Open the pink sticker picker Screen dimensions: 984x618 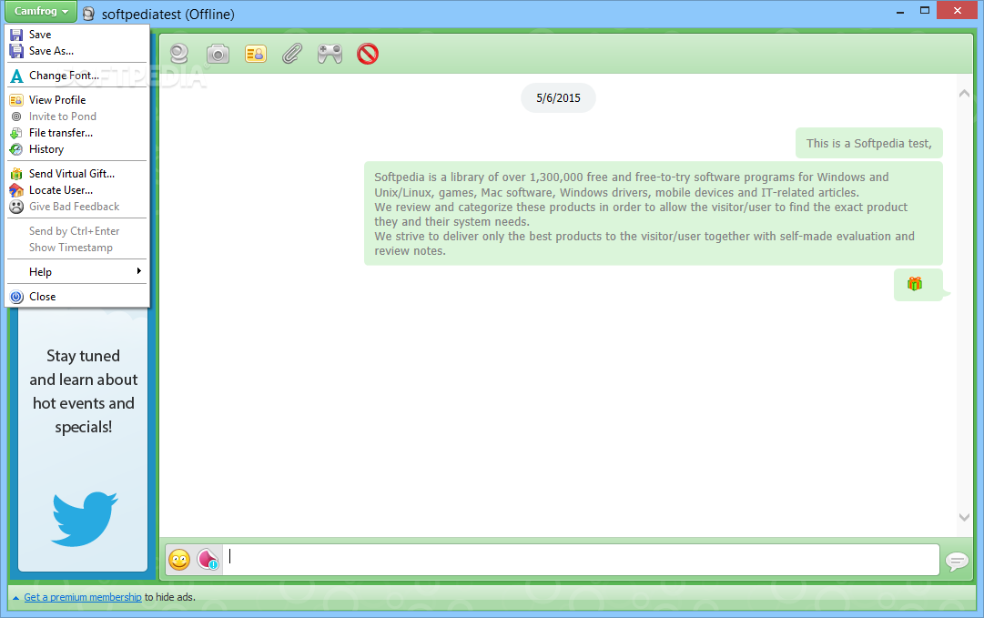point(208,559)
